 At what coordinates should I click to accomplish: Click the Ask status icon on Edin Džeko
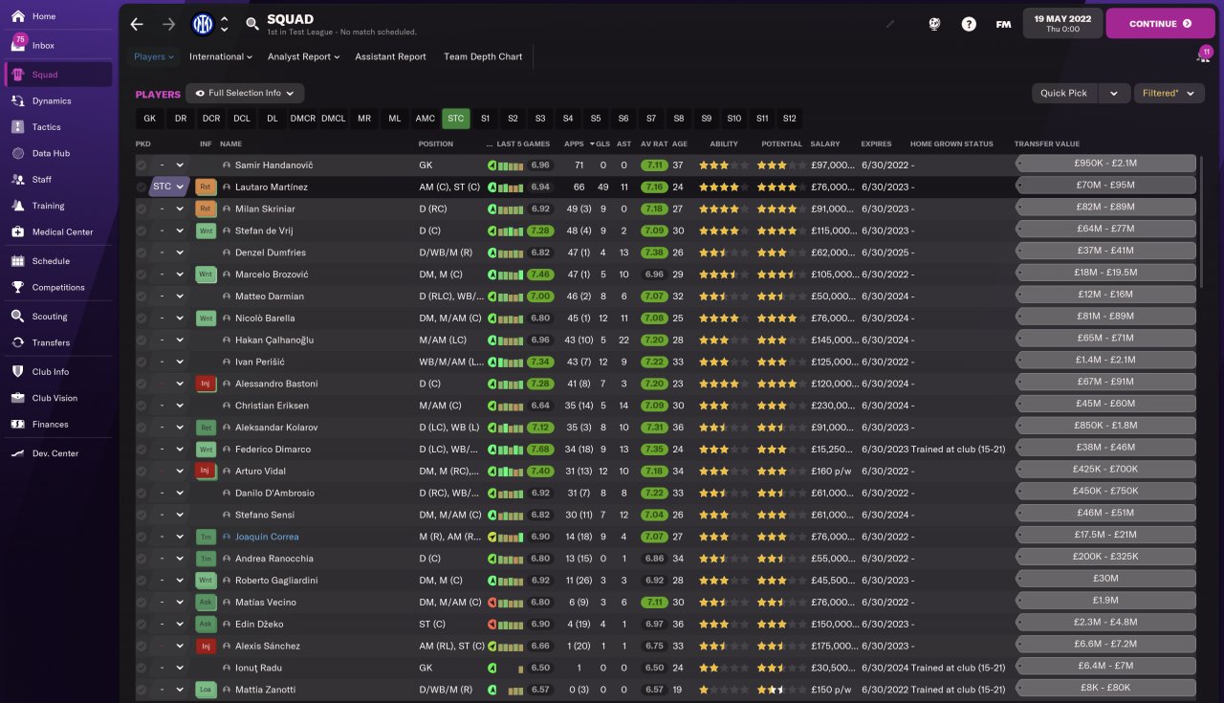click(205, 624)
